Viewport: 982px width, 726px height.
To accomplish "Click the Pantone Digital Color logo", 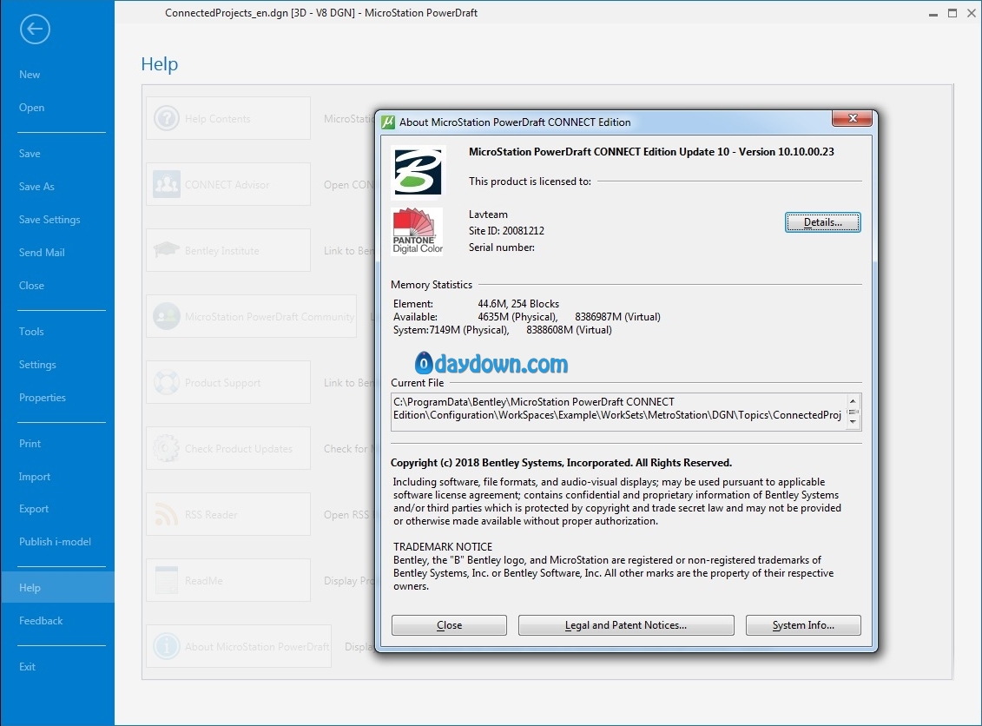I will coord(418,230).
